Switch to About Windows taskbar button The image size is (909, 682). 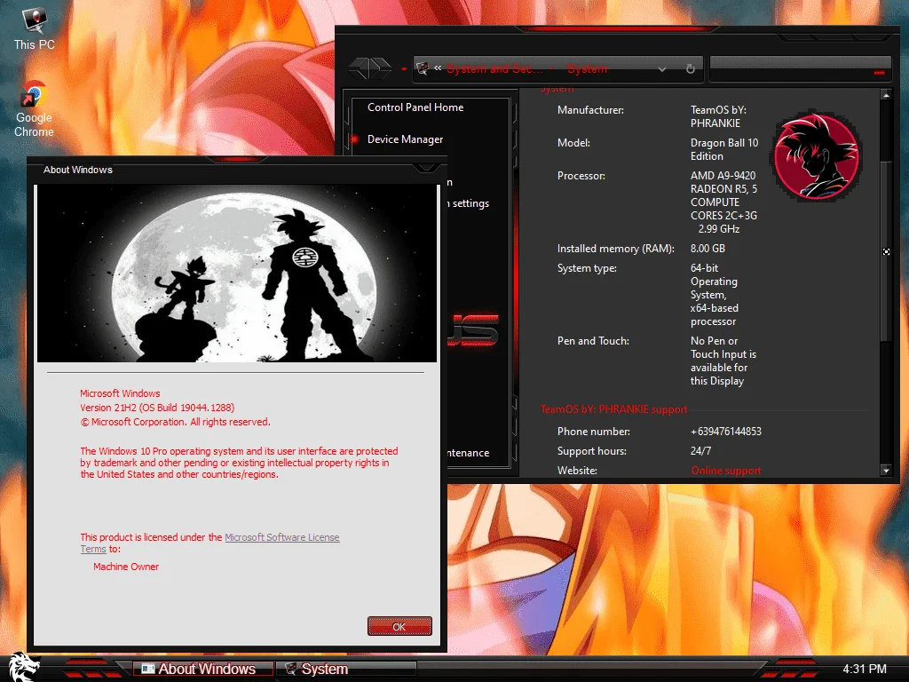point(203,669)
